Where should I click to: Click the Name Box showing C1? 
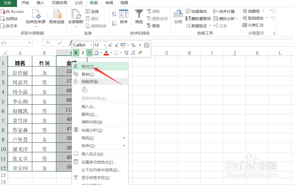14,43
